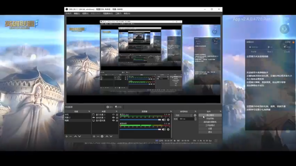Screen dimensions: 296x166
Task: Open the 帮助(H) Help menu in OBS
Action: pos(127,14)
